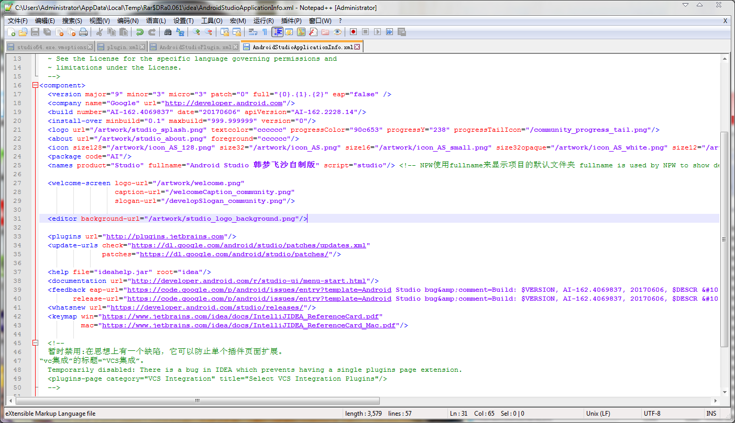Zoom out using toolbar magnifier
The height and width of the screenshot is (423, 735).
tap(209, 32)
